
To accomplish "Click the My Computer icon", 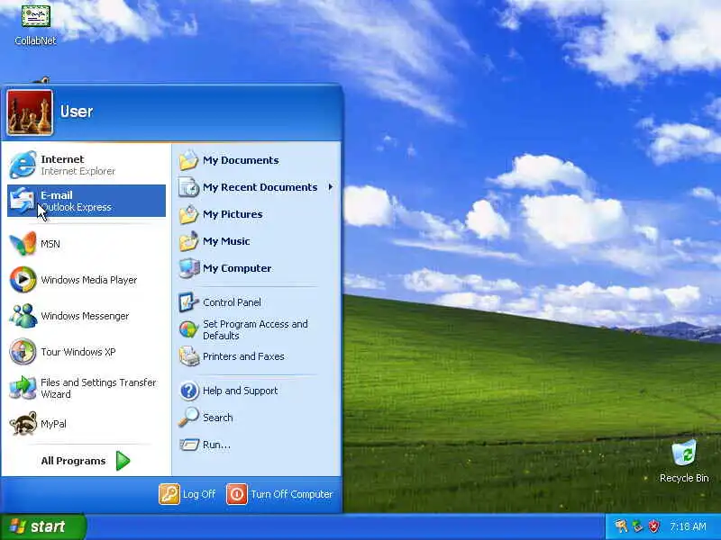I will click(x=188, y=268).
